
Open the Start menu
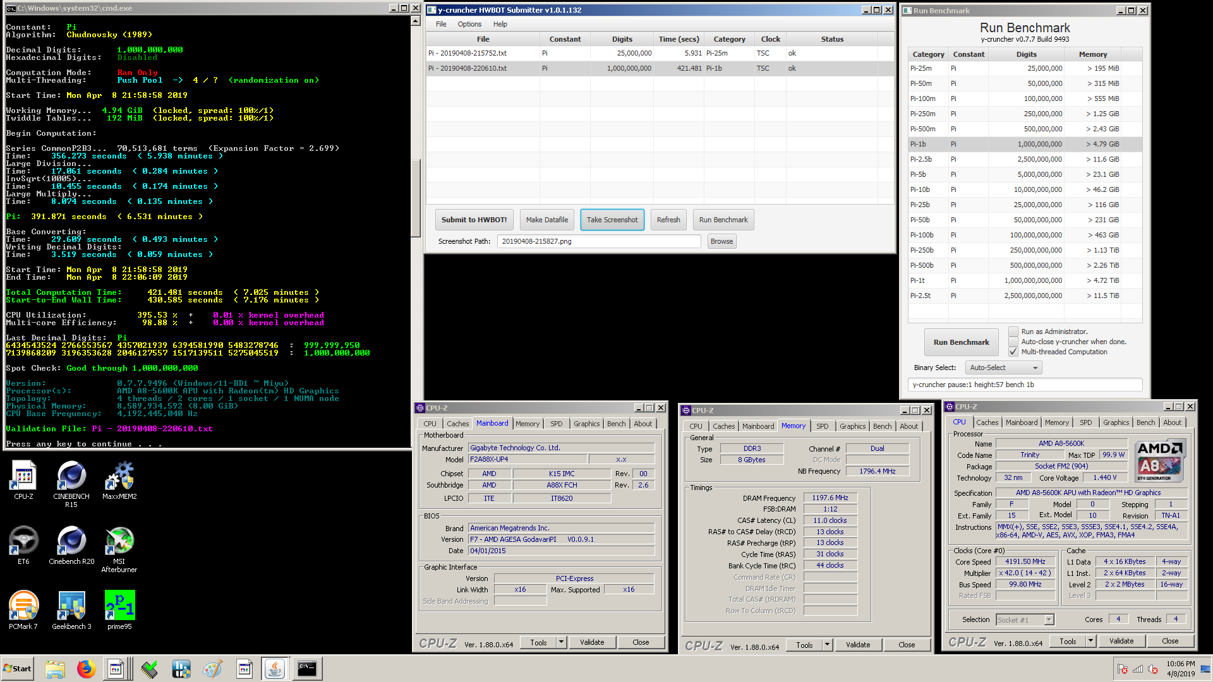pyautogui.click(x=18, y=669)
